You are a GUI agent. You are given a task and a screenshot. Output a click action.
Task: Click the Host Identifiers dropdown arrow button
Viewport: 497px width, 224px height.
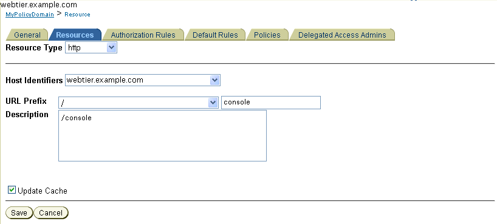tap(214, 80)
